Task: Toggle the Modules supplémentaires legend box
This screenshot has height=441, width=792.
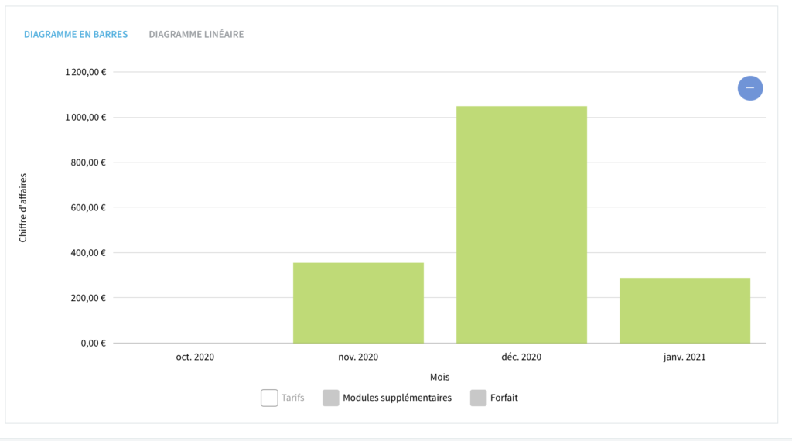Action: click(x=331, y=398)
